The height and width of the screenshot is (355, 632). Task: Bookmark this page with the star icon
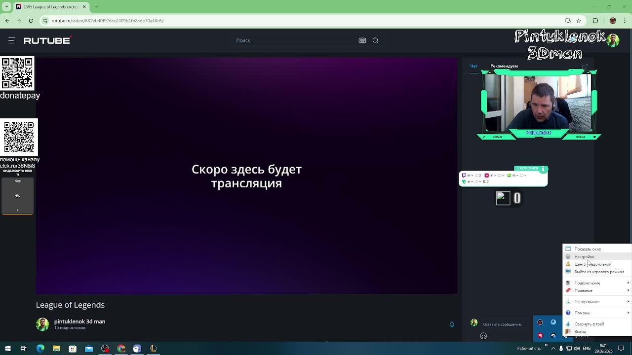coord(579,21)
